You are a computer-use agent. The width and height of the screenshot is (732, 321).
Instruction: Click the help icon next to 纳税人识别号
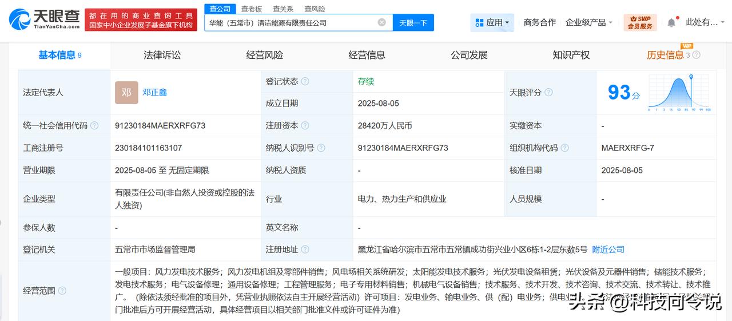click(321, 148)
